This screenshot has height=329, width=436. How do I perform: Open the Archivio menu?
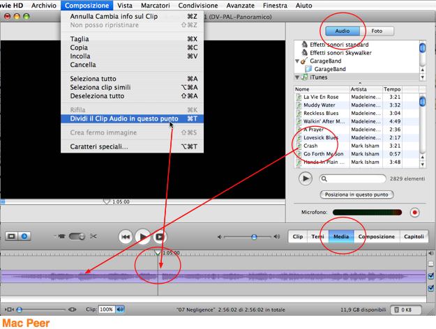(44, 6)
